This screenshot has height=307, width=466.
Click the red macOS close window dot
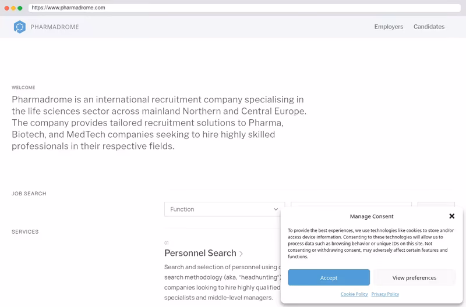7,8
